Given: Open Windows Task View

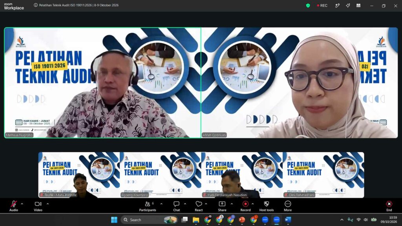Looking at the screenshot, I should (185, 220).
